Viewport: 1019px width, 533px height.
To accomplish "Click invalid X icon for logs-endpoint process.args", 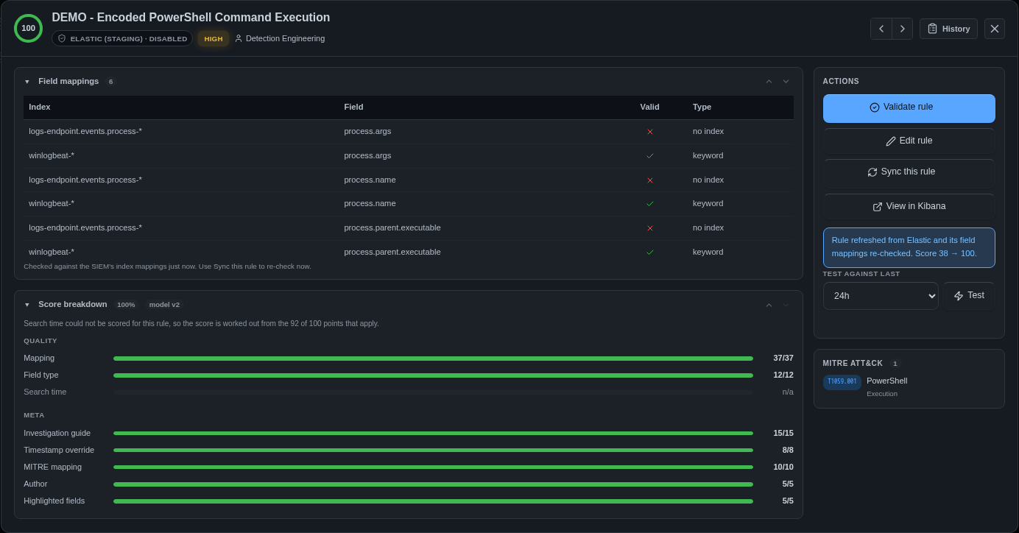I will [x=650, y=132].
